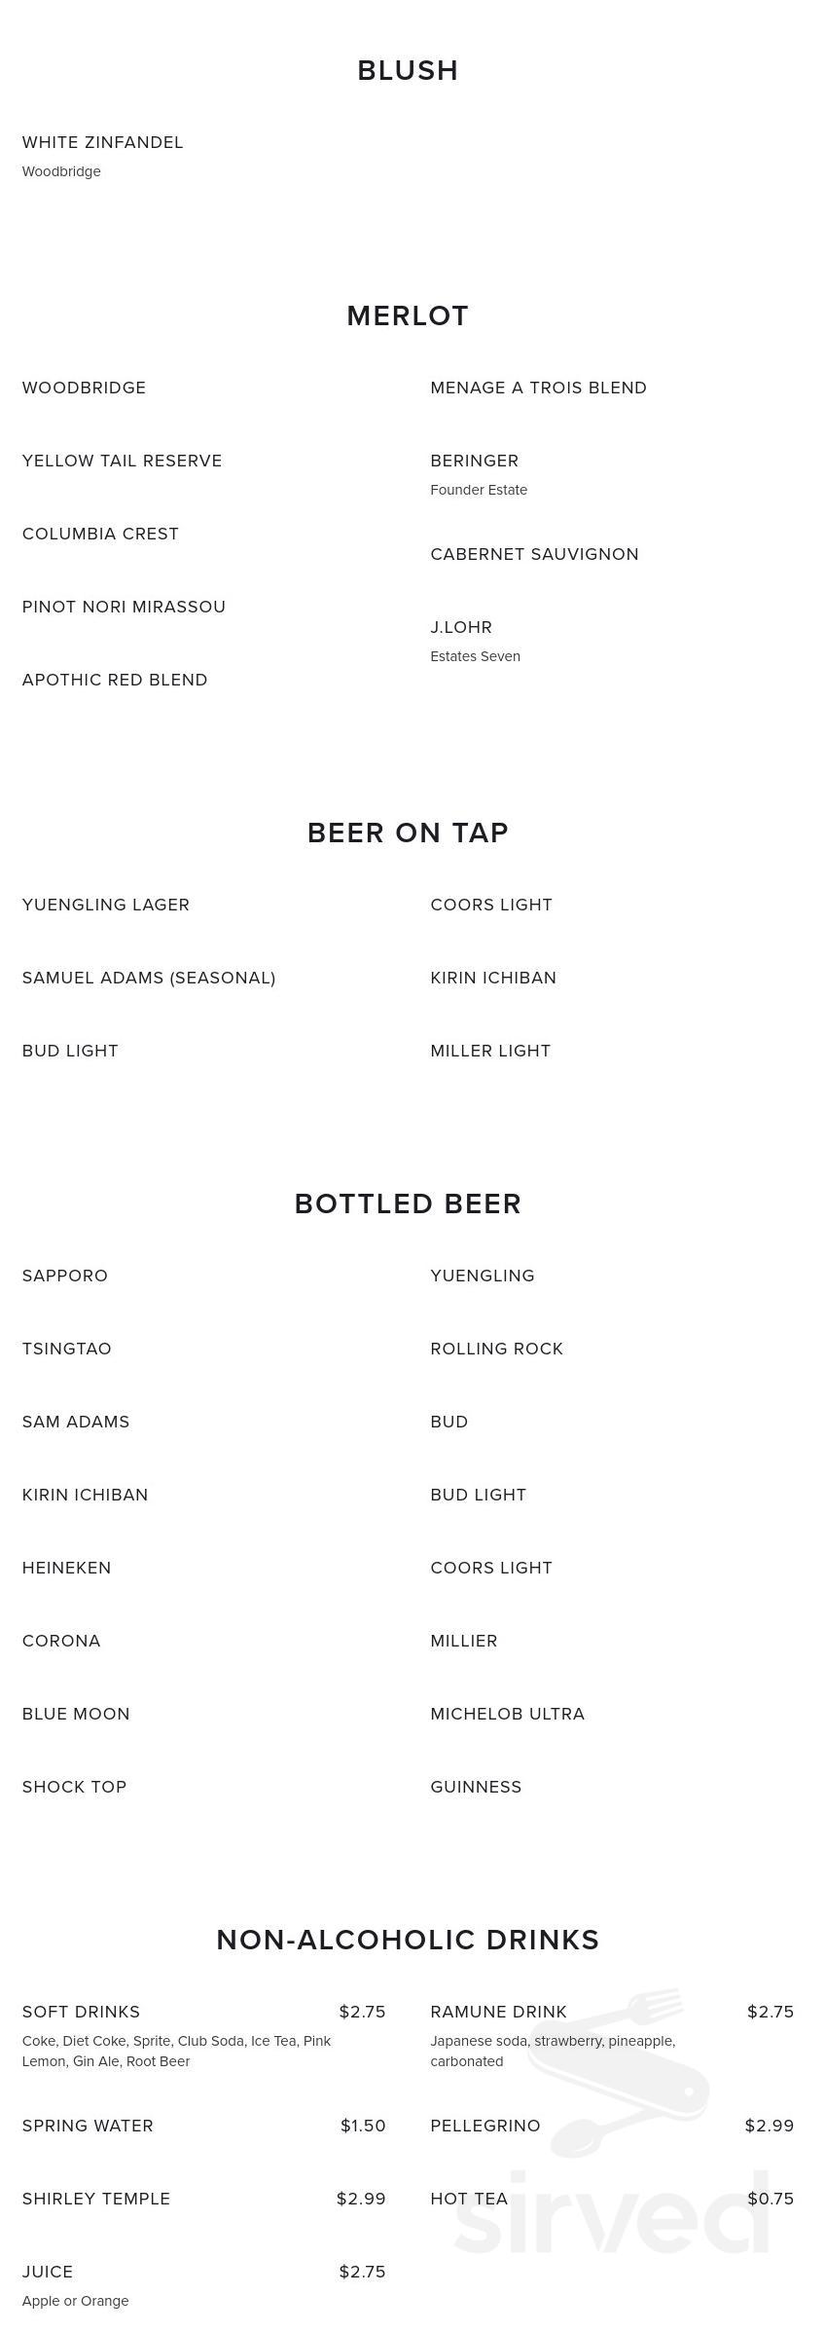
Task: Open the Soft Drinks item
Action: pyautogui.click(x=82, y=2012)
